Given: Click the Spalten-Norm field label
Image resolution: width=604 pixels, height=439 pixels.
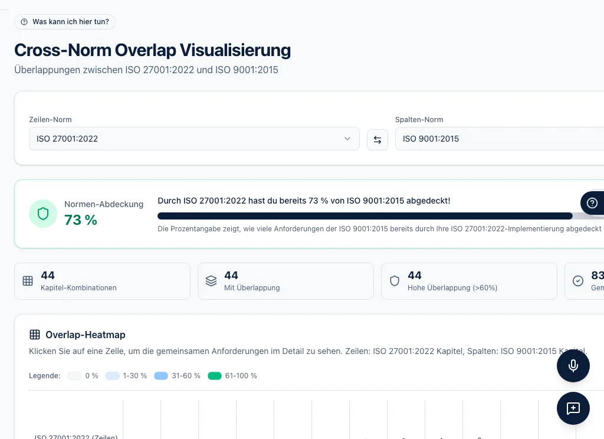Looking at the screenshot, I should click(x=419, y=119).
